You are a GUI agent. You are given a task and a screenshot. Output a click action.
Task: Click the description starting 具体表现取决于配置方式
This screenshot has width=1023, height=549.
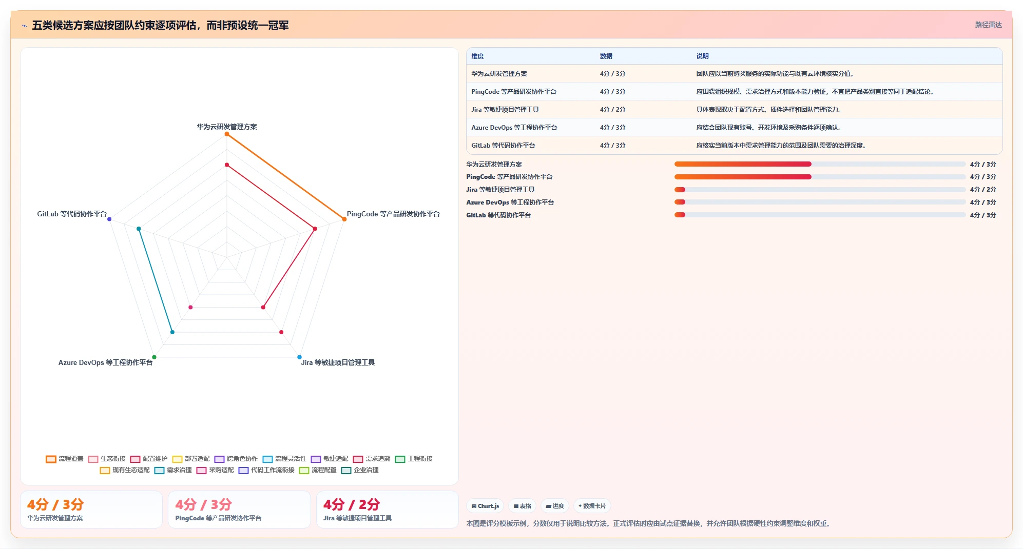click(768, 110)
